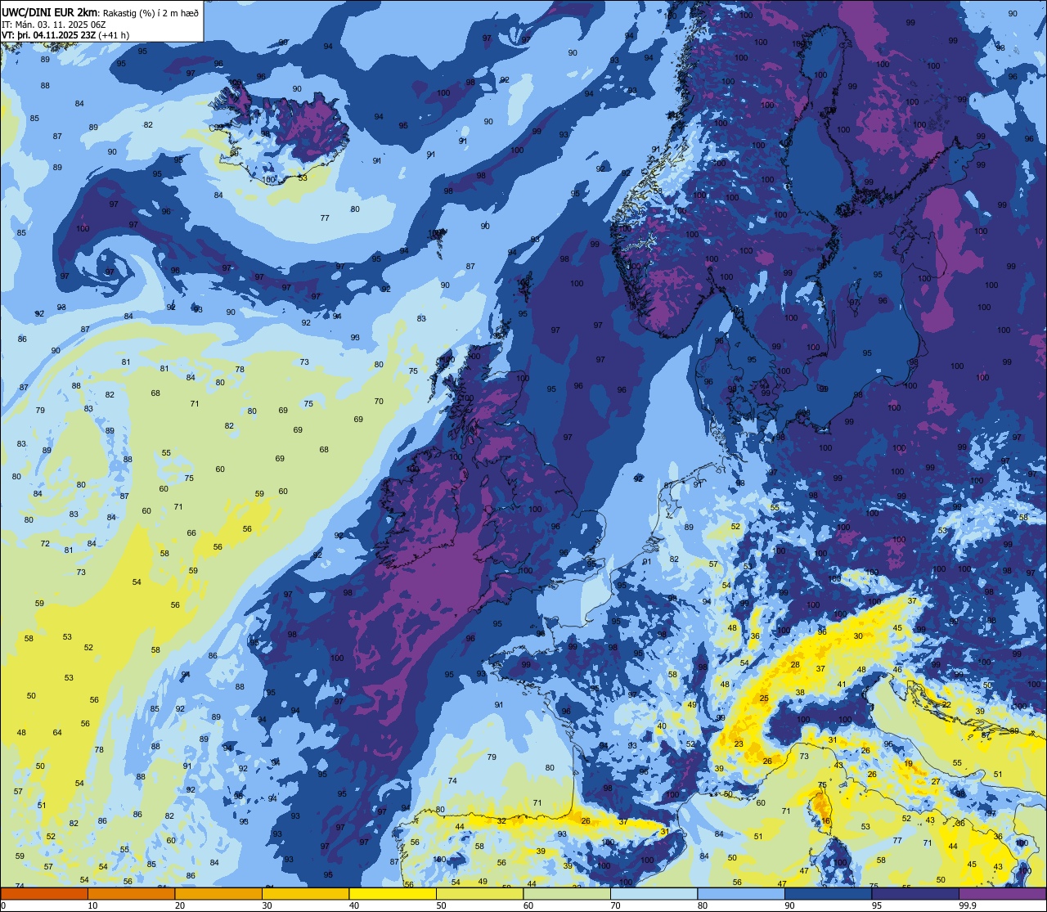Click the humidity value '38' in the yellow band
1047x912 pixels.
point(800,692)
